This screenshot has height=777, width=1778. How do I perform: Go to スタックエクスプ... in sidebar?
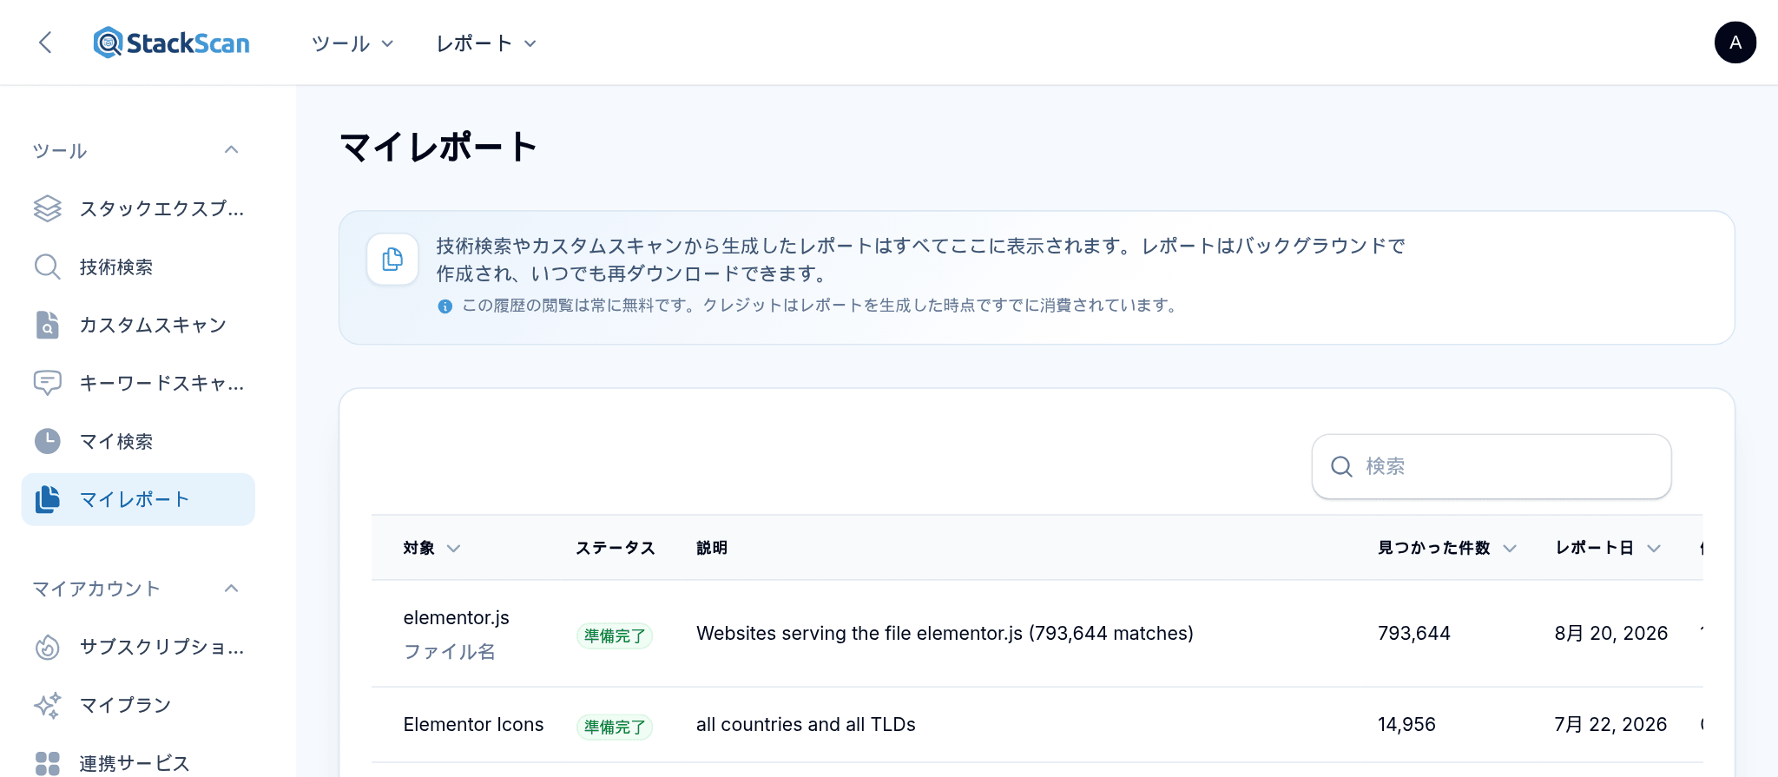click(x=138, y=208)
